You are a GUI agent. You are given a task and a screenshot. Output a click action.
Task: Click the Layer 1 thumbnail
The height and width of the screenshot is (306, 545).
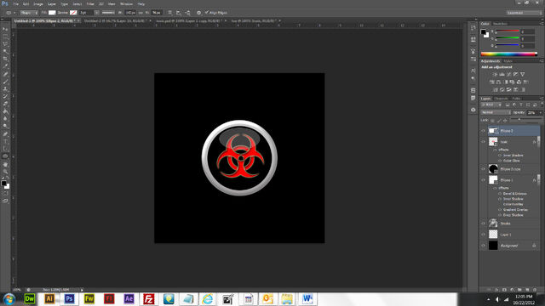point(493,235)
